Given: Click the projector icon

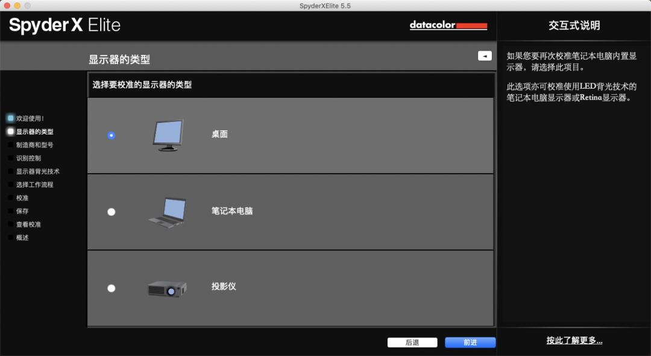Looking at the screenshot, I should 167,288.
